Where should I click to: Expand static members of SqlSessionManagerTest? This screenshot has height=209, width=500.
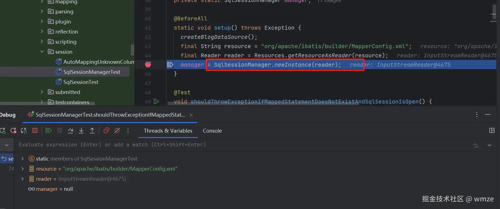click(x=22, y=159)
